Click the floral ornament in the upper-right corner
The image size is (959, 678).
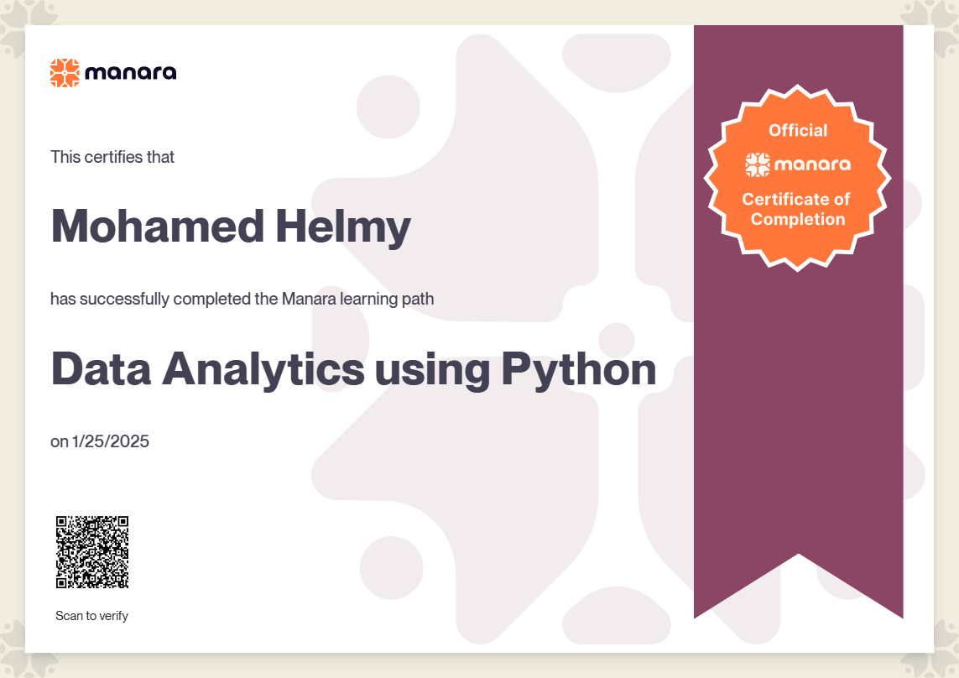point(934,18)
